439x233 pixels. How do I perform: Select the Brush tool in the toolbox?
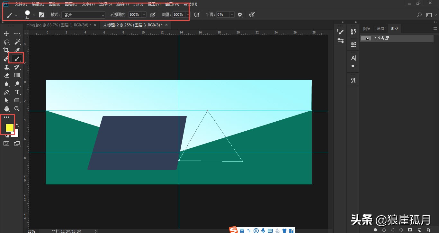(17, 59)
